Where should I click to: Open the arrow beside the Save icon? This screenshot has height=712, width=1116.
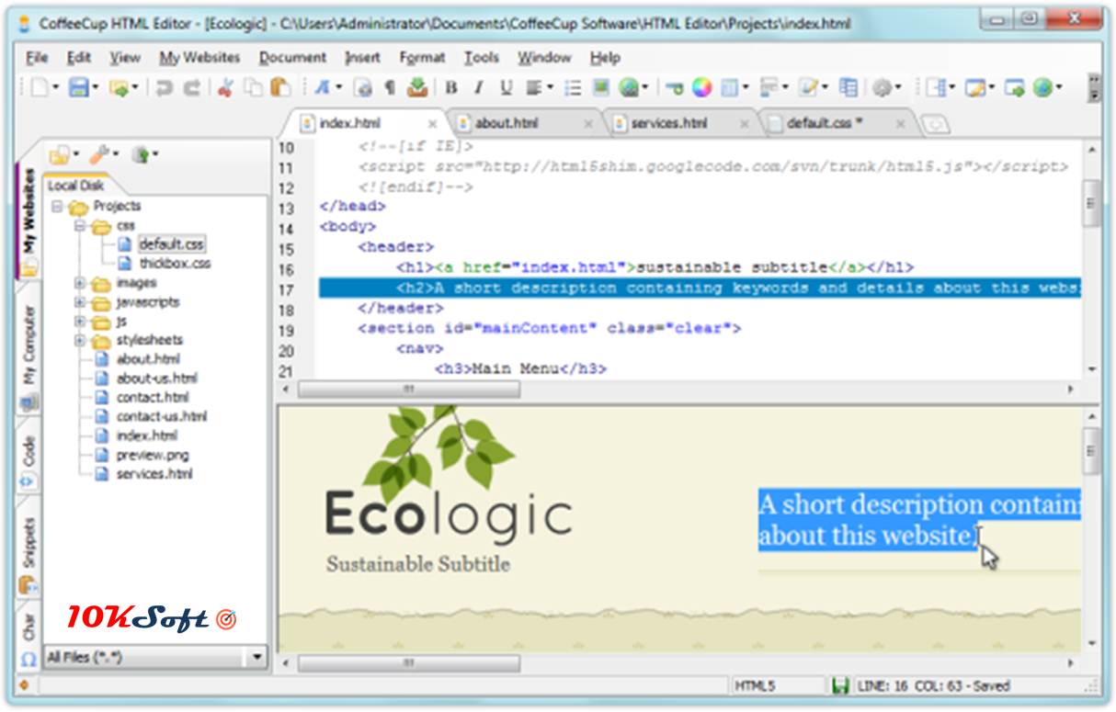point(96,88)
